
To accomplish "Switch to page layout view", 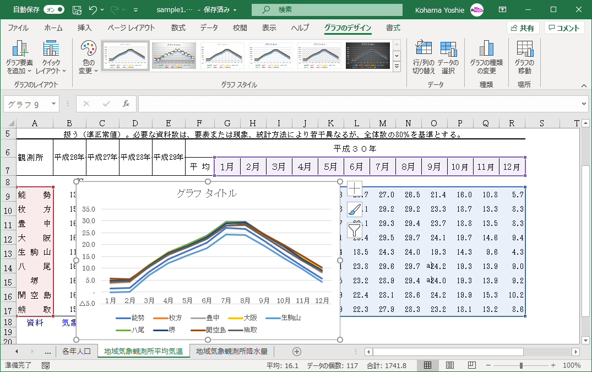I will tap(449, 365).
